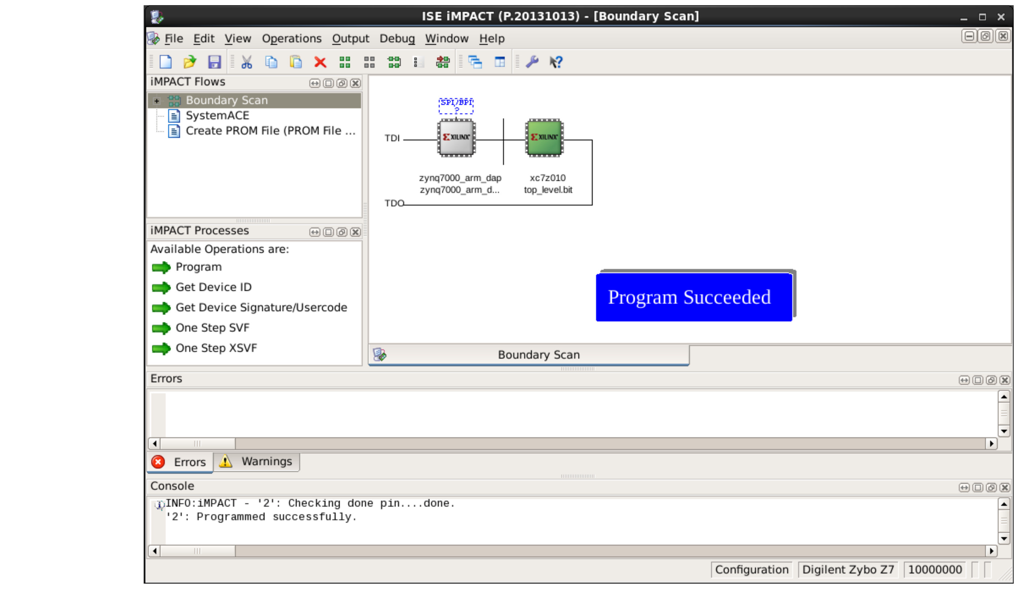Image resolution: width=1021 pixels, height=593 pixels.
Task: Open the Edit menu
Action: click(x=204, y=39)
